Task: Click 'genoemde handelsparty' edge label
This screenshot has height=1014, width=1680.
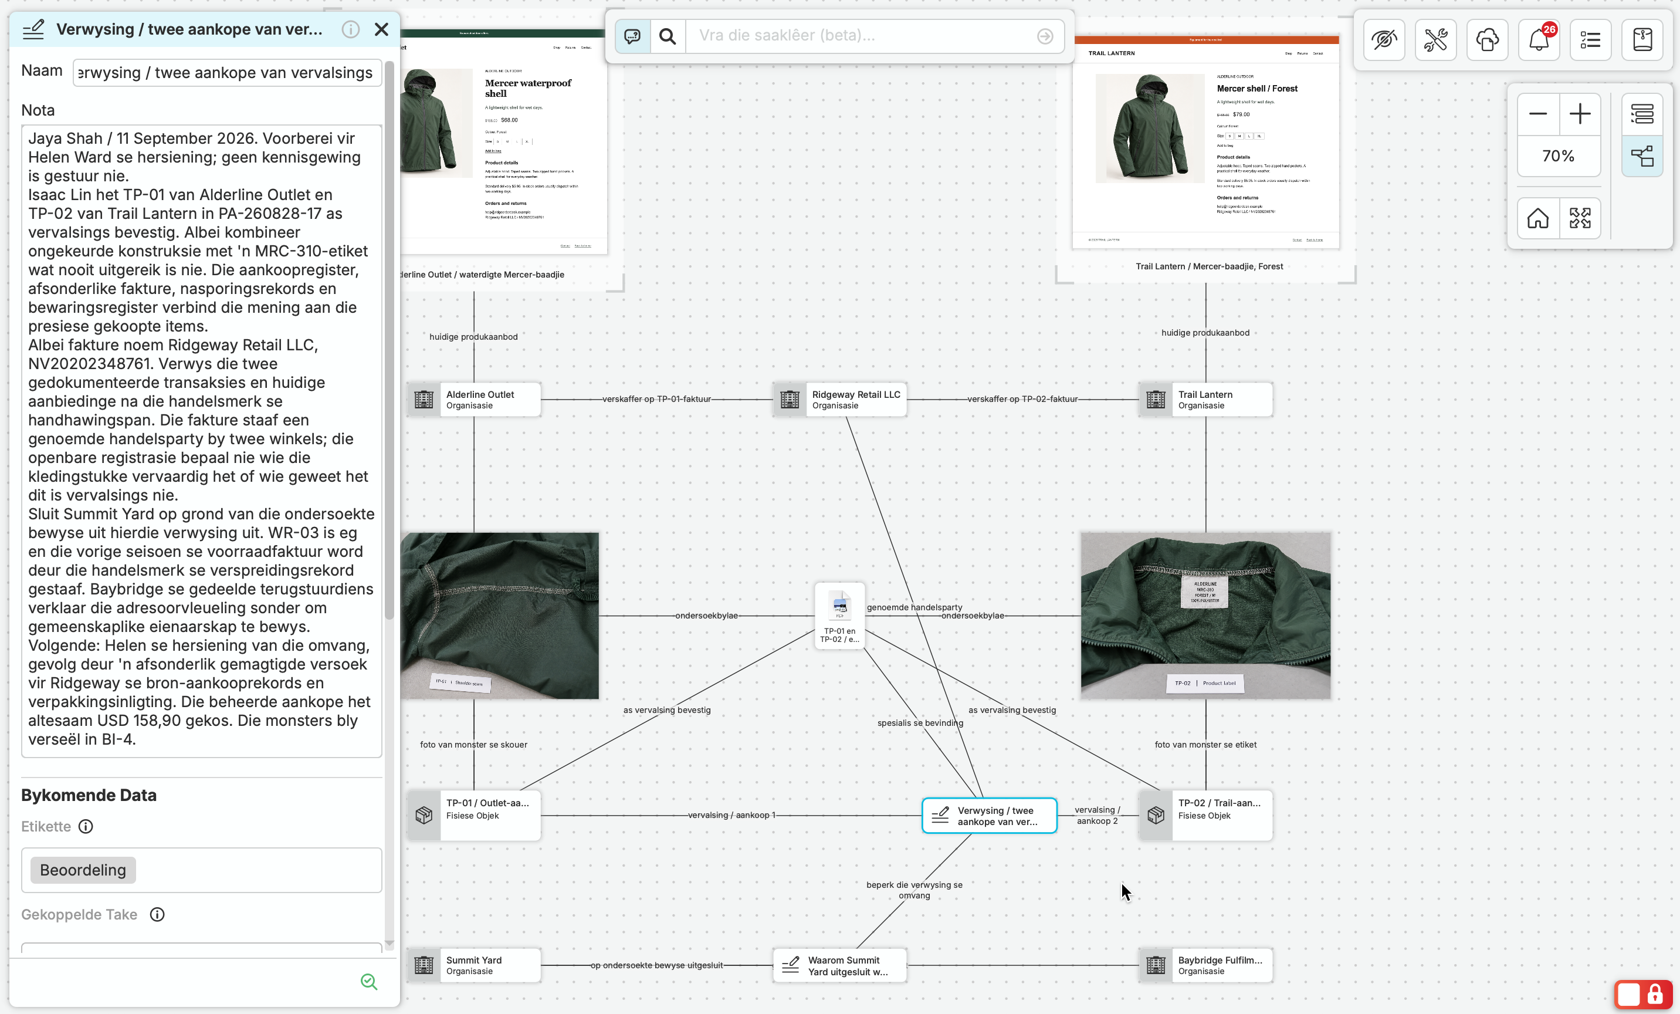Action: coord(915,607)
